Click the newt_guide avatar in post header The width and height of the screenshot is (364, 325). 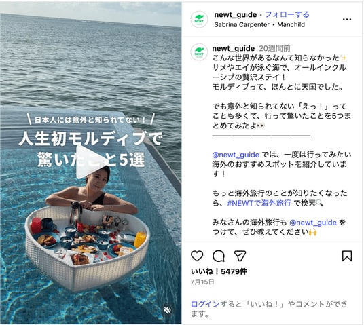(199, 19)
